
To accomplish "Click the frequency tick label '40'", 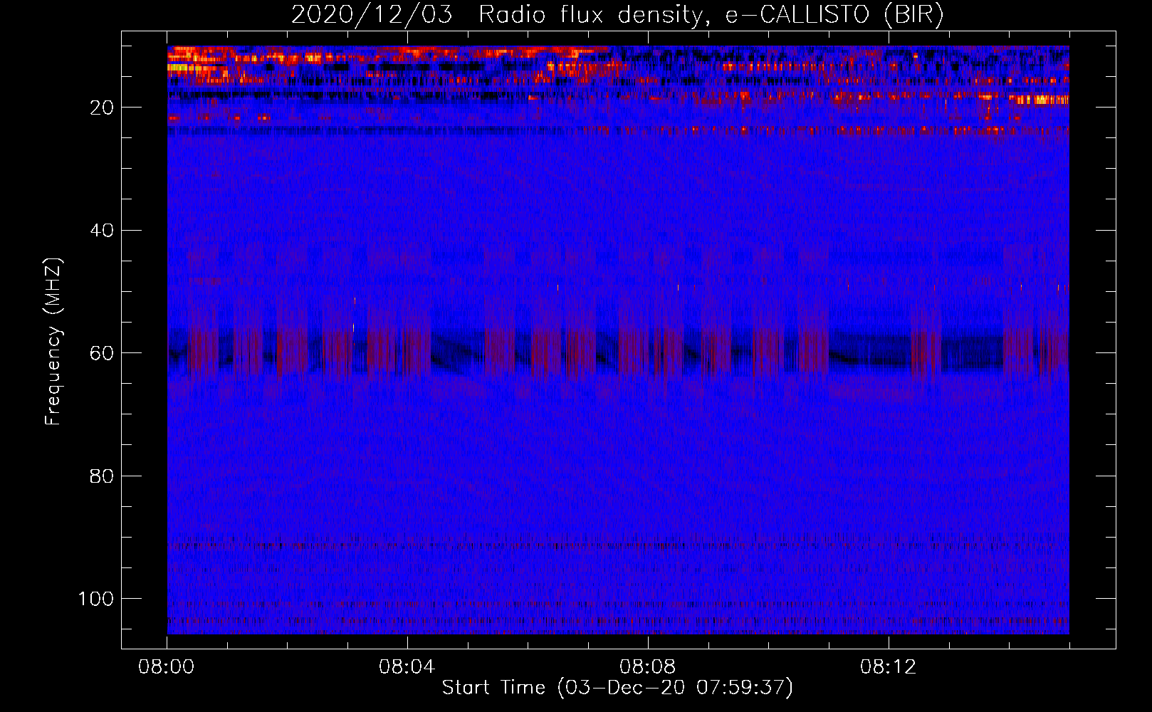I will pos(102,231).
